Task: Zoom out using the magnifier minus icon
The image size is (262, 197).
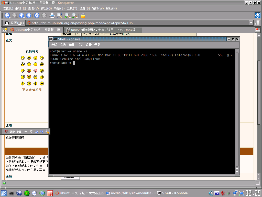Action: coord(75,15)
